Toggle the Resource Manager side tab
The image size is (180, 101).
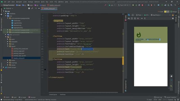pyautogui.click(x=1, y=24)
